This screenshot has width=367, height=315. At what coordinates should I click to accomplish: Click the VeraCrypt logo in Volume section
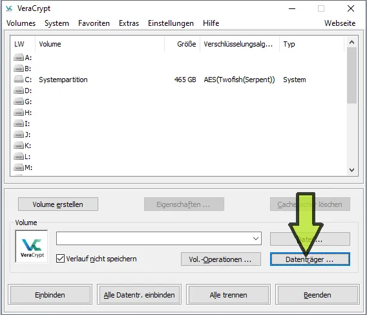32,246
